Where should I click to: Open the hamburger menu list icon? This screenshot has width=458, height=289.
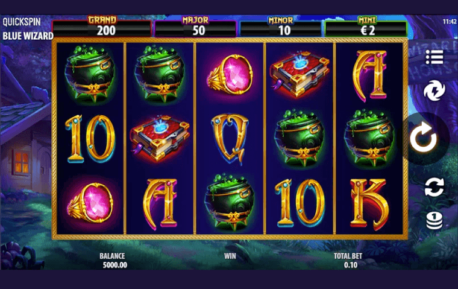pyautogui.click(x=434, y=57)
